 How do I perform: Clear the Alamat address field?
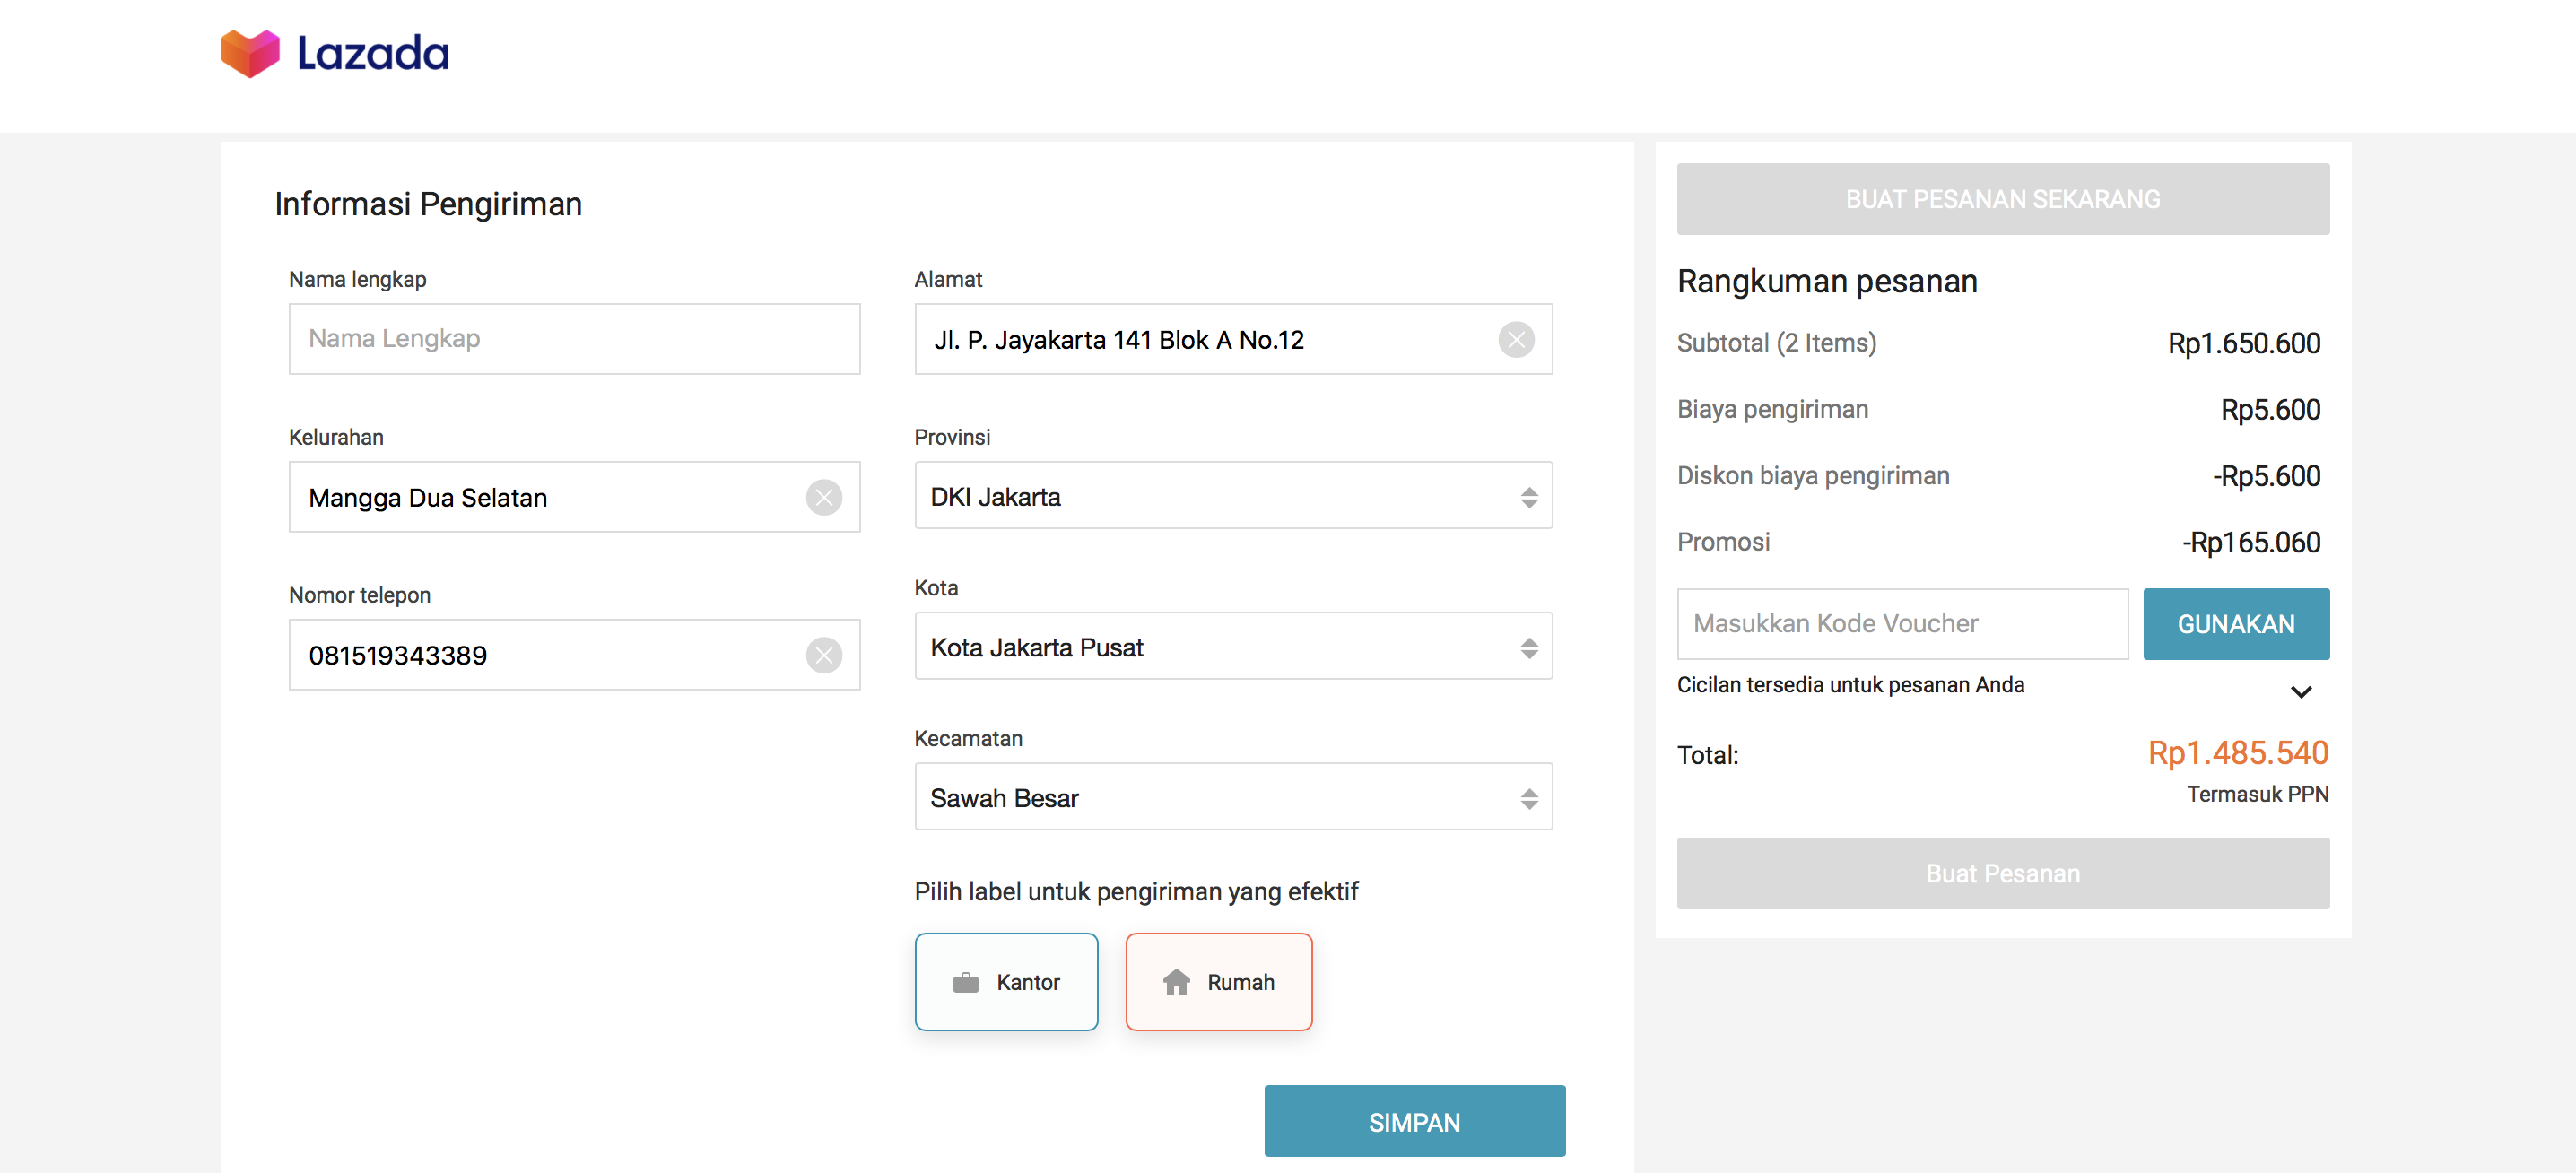point(1516,340)
